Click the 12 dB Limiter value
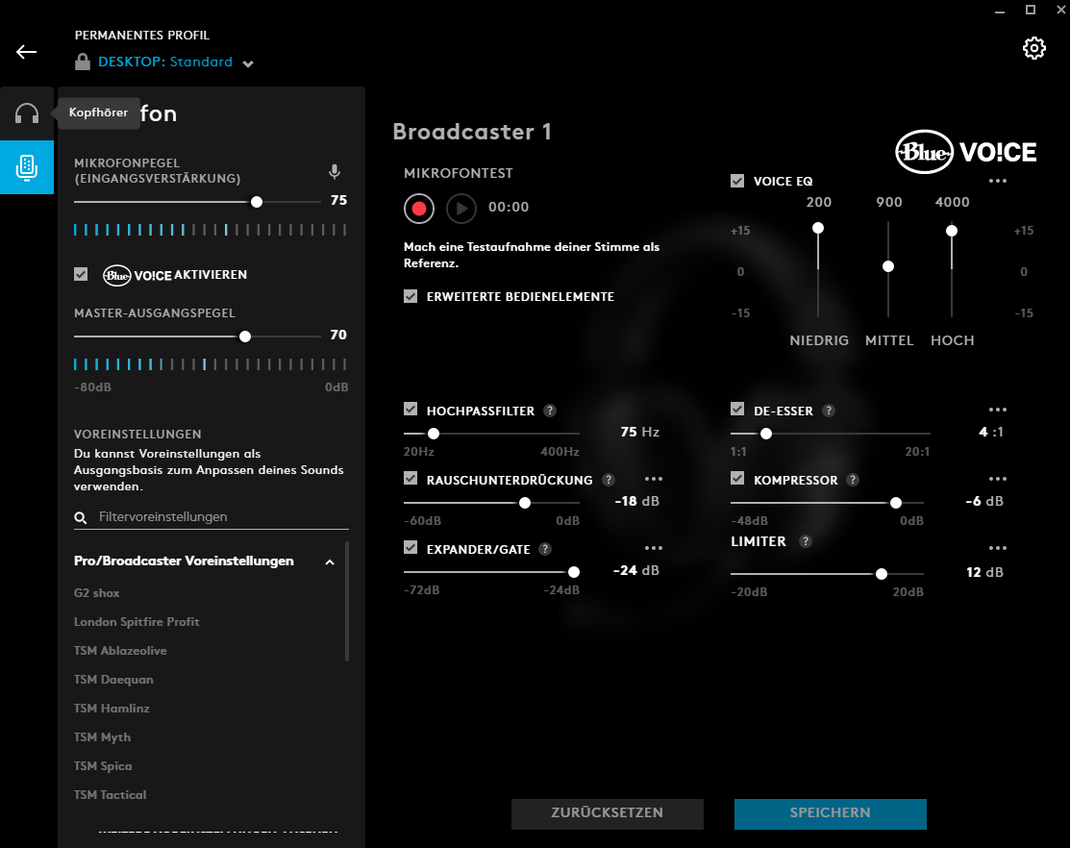 point(984,572)
